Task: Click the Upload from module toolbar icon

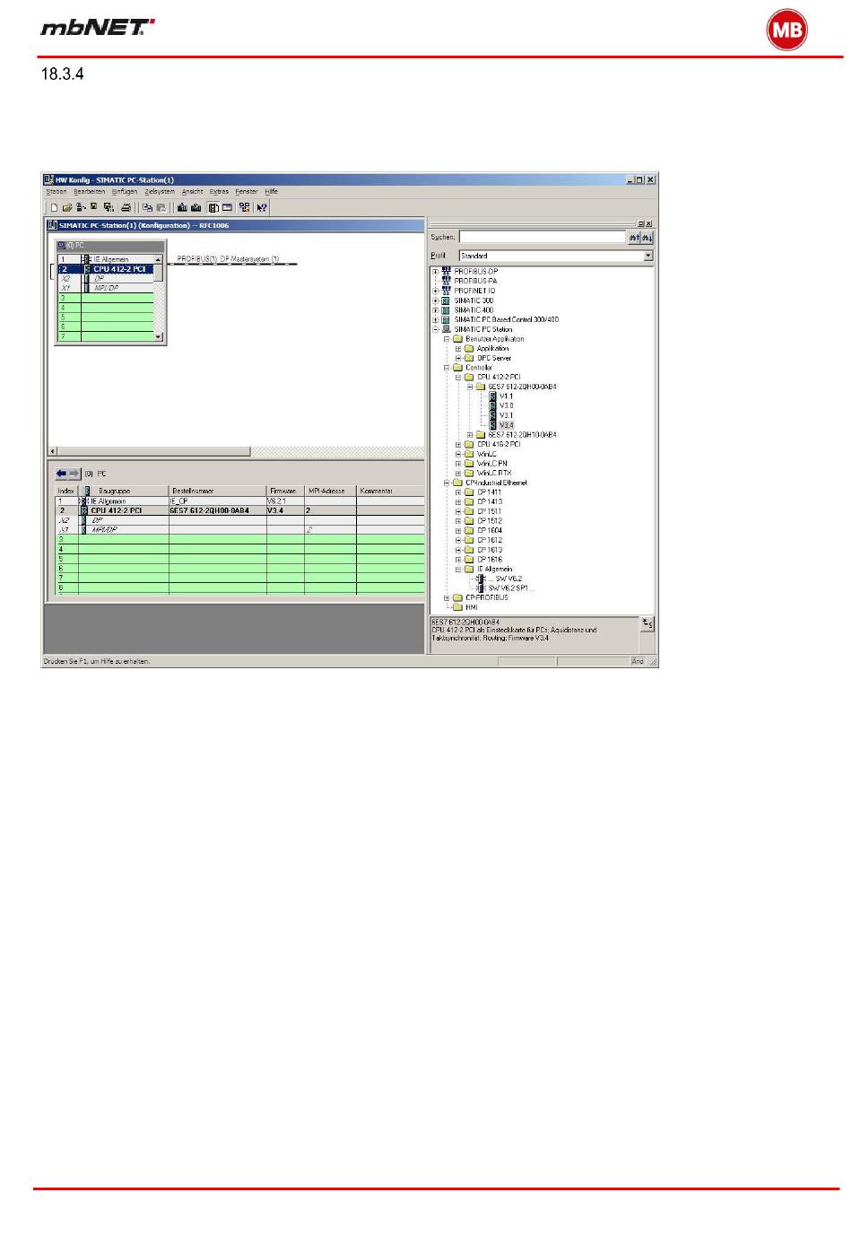Action: tap(196, 207)
